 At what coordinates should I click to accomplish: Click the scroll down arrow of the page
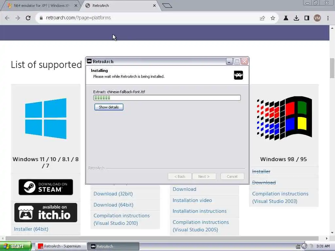pyautogui.click(x=332, y=233)
